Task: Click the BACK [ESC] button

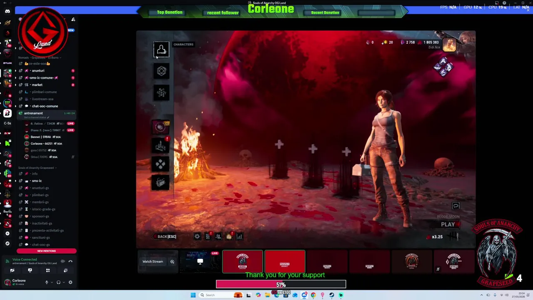Action: point(164,237)
